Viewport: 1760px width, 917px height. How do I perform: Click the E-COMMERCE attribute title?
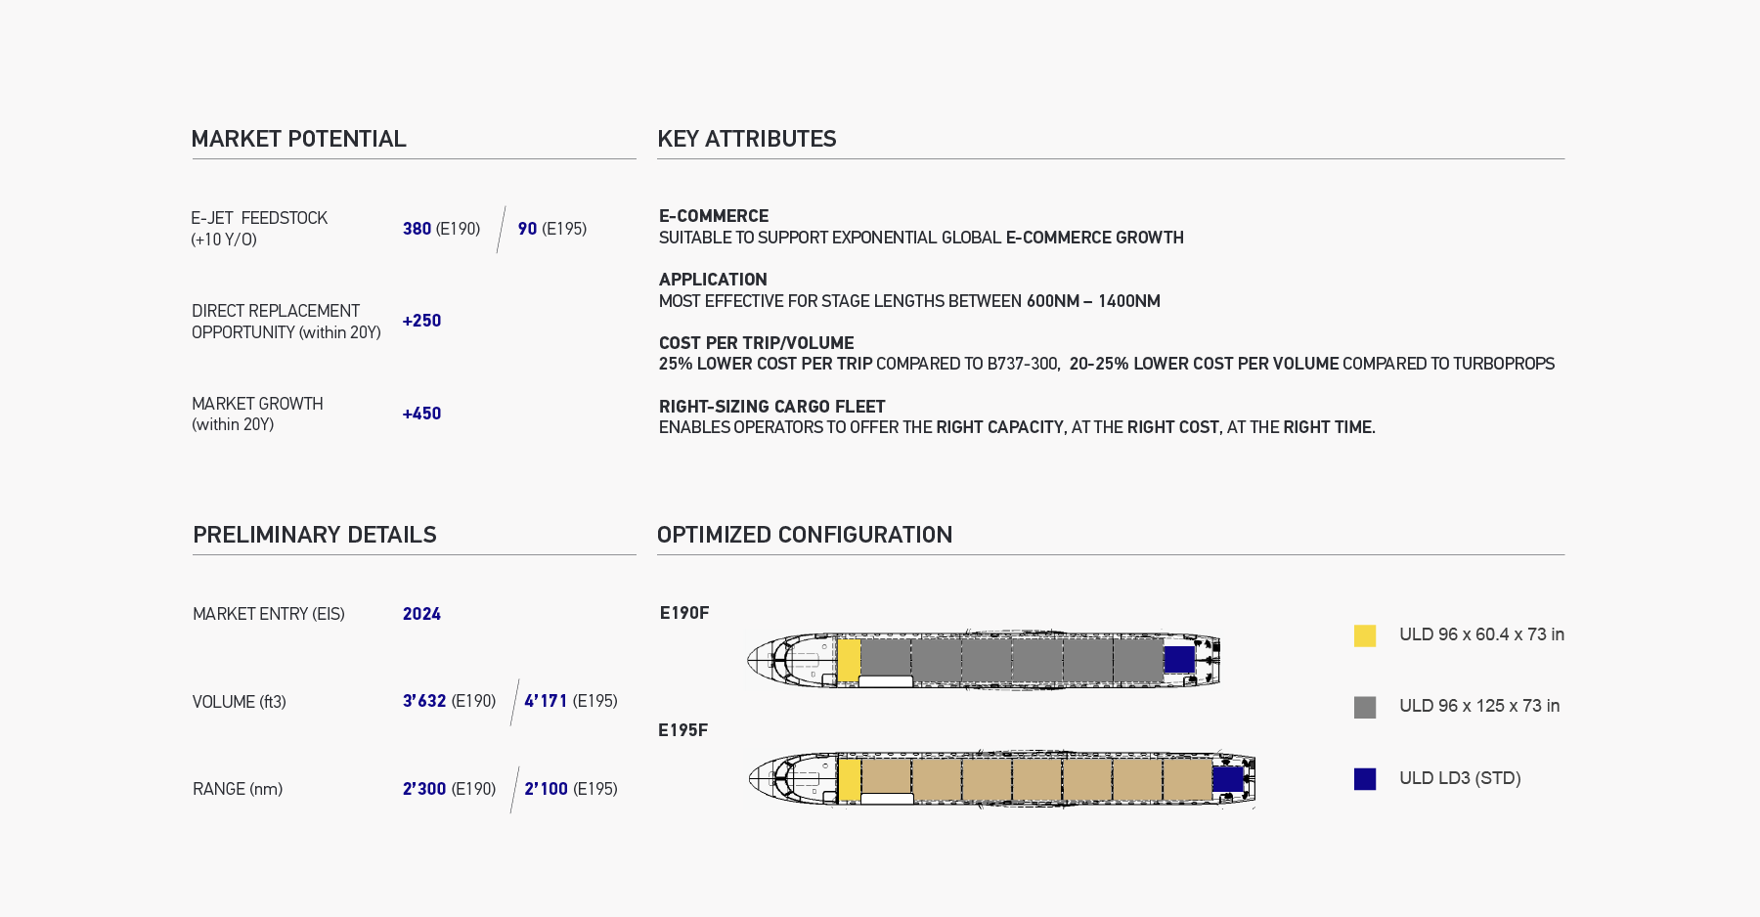click(x=714, y=216)
